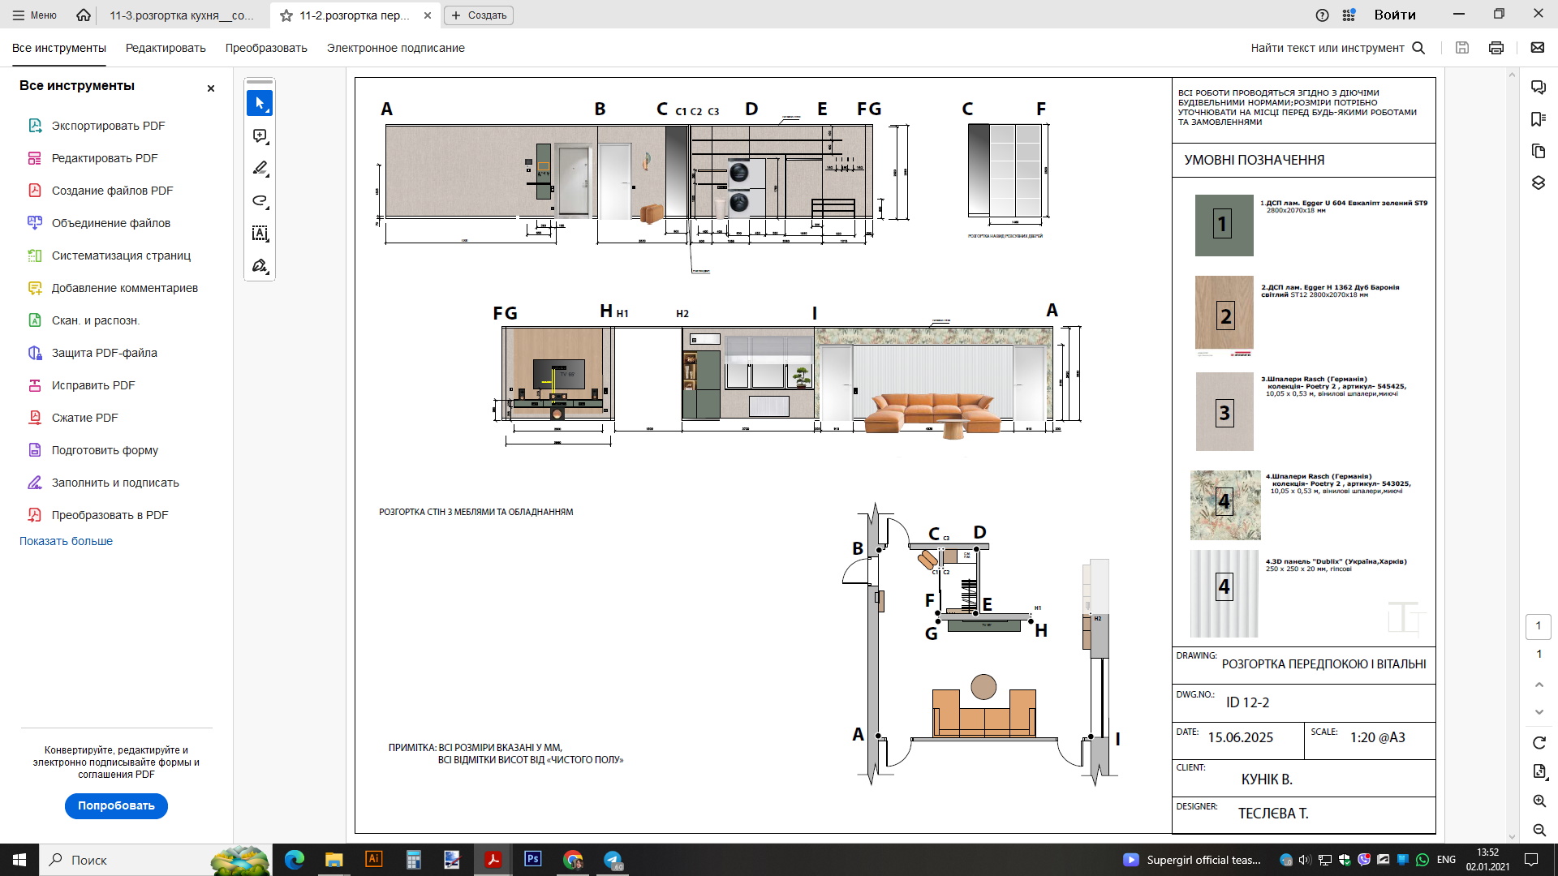
Task: Go to the next page arrow
Action: tap(1539, 712)
